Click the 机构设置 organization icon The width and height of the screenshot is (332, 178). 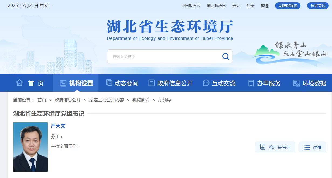(x=63, y=83)
